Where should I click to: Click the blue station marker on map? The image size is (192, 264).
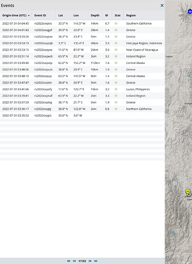click(190, 12)
